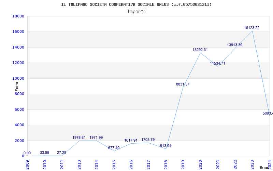Image resolution: width=273 pixels, height=171 pixels.
Task: Click the 18000 y-axis tick label
Action: pyautogui.click(x=18, y=16)
